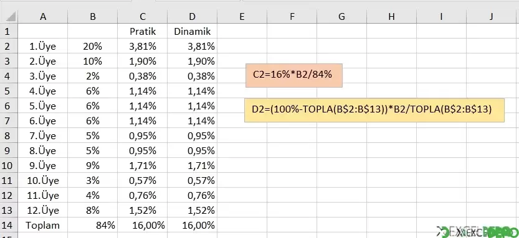Select row 7 header

pyautogui.click(x=9, y=121)
